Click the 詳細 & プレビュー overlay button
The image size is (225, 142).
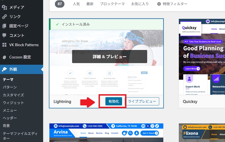click(109, 57)
